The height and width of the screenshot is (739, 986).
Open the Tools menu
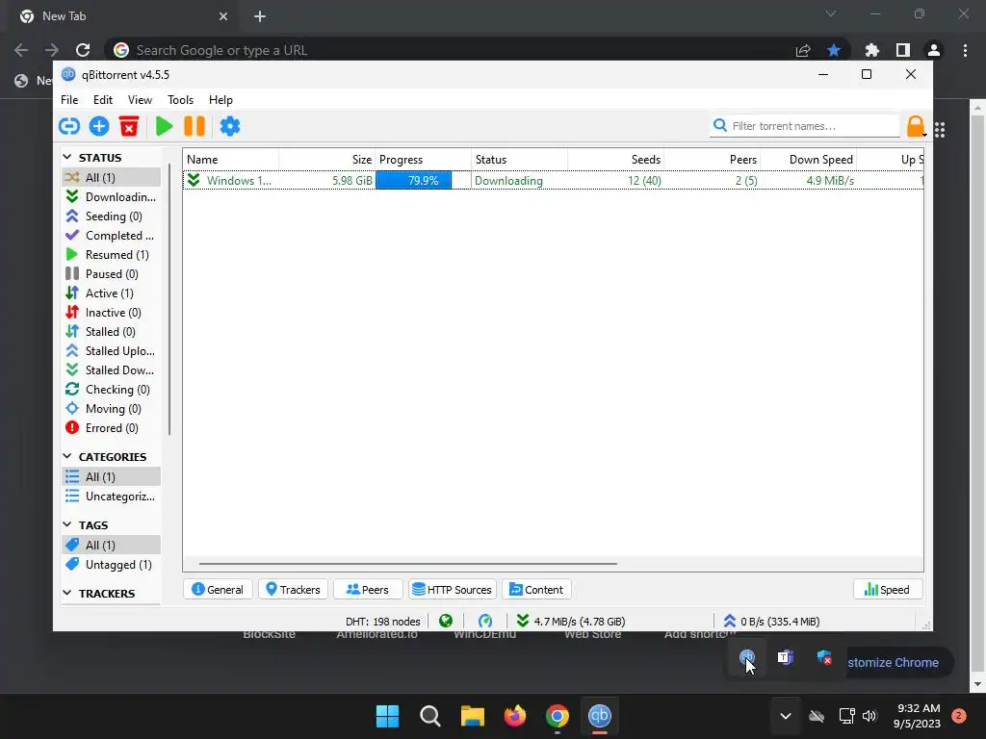(180, 100)
